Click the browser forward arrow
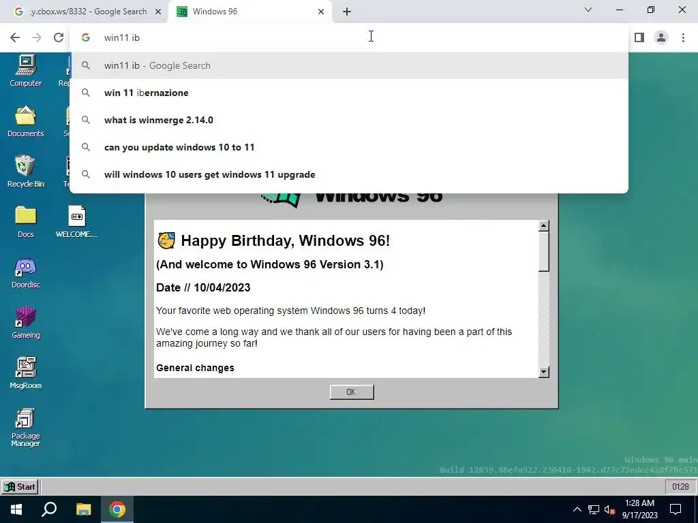The height and width of the screenshot is (523, 698). tap(37, 37)
